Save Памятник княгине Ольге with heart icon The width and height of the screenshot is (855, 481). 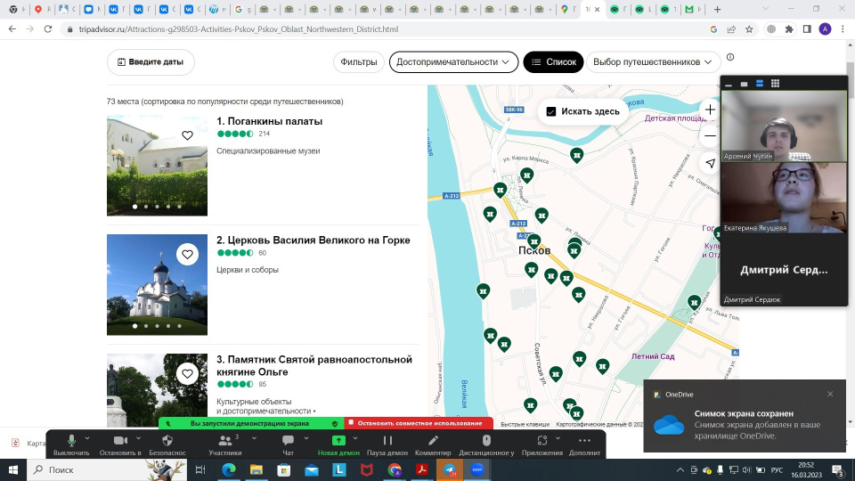187,373
